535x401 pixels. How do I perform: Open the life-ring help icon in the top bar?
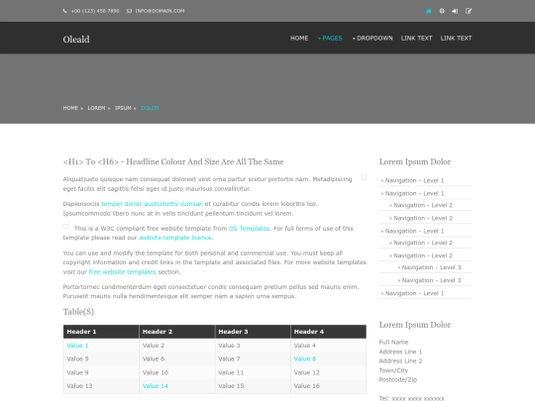click(x=442, y=11)
